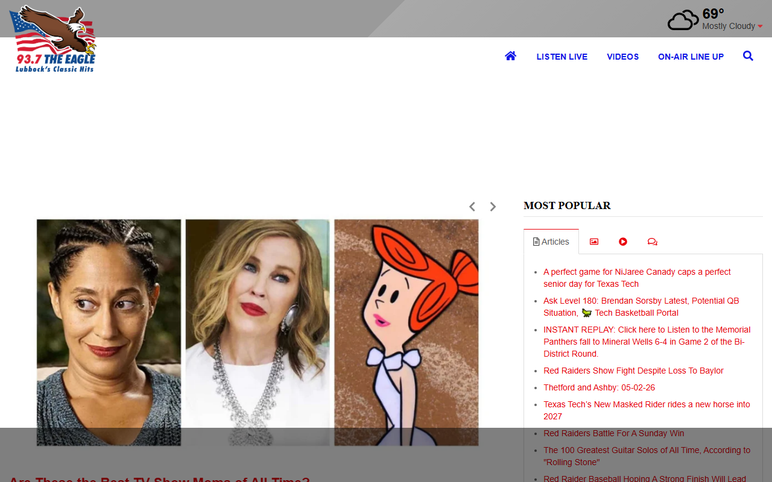Switch to the Articles tab
This screenshot has height=482, width=772.
coord(551,242)
